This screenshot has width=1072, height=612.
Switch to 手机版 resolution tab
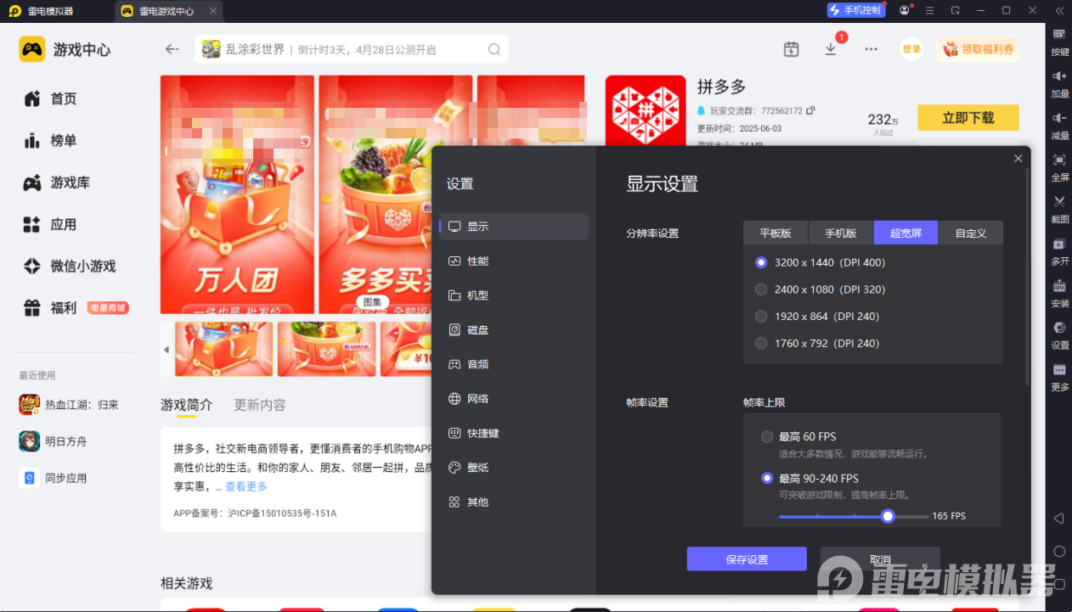(x=841, y=233)
